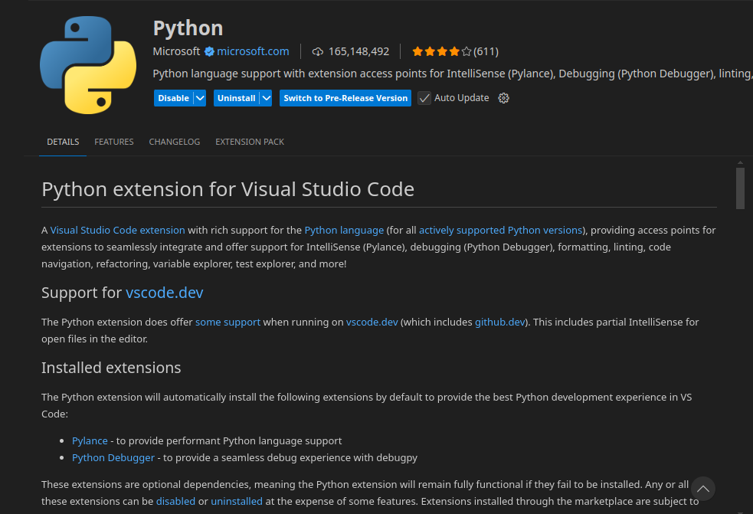Click the scroll-to-top arrow button
Screen dimensions: 753x514
pyautogui.click(x=702, y=488)
